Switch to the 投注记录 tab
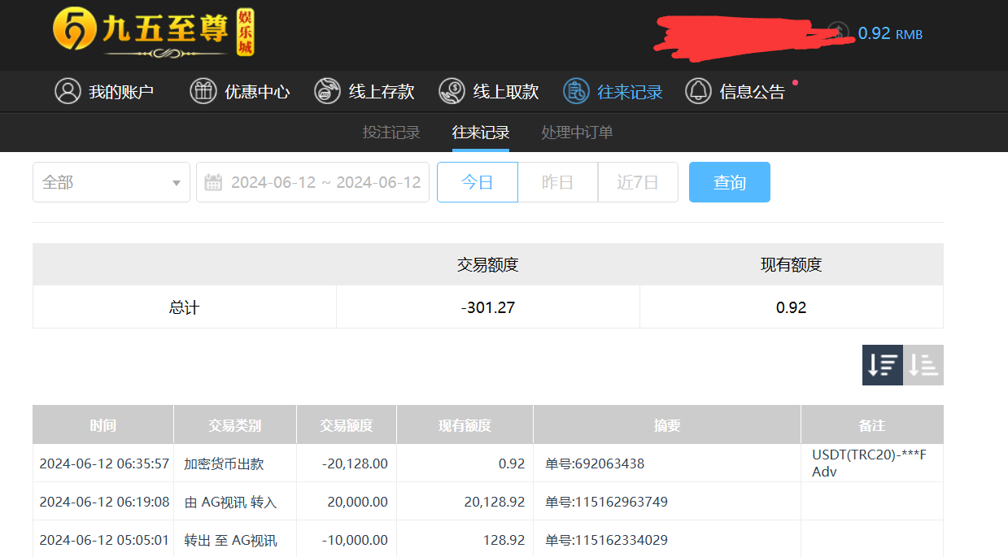Image resolution: width=1008 pixels, height=557 pixels. coord(391,133)
